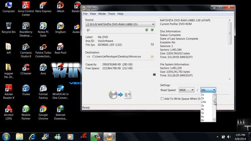Open Mobile Partner shortcut
251x141 pixels.
(26, 113)
